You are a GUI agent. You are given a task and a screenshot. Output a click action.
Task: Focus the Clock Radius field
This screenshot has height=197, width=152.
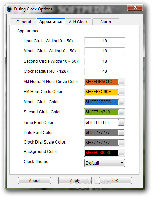pyautogui.click(x=105, y=71)
